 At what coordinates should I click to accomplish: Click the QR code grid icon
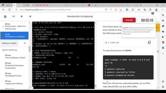tap(153, 13)
